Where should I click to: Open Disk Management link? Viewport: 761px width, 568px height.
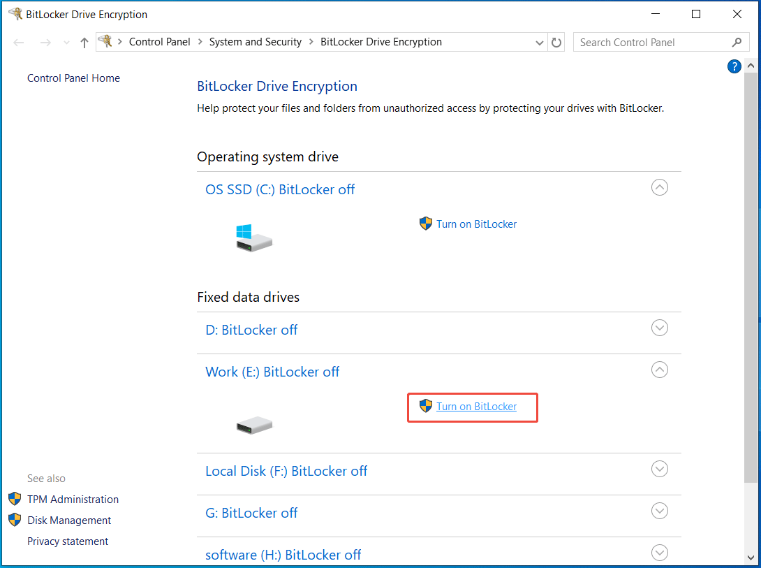(x=69, y=520)
